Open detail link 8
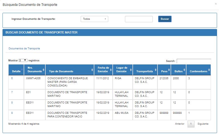 click(x=12, y=103)
